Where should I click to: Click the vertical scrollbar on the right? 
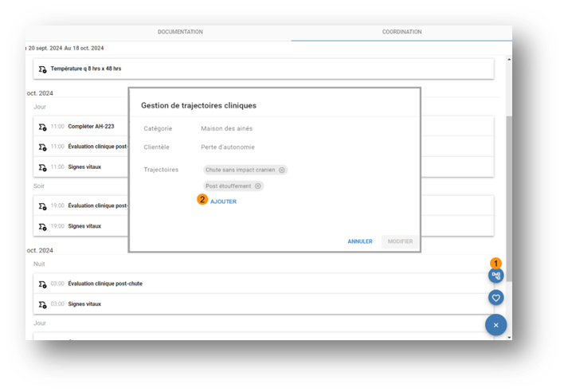[x=509, y=199]
